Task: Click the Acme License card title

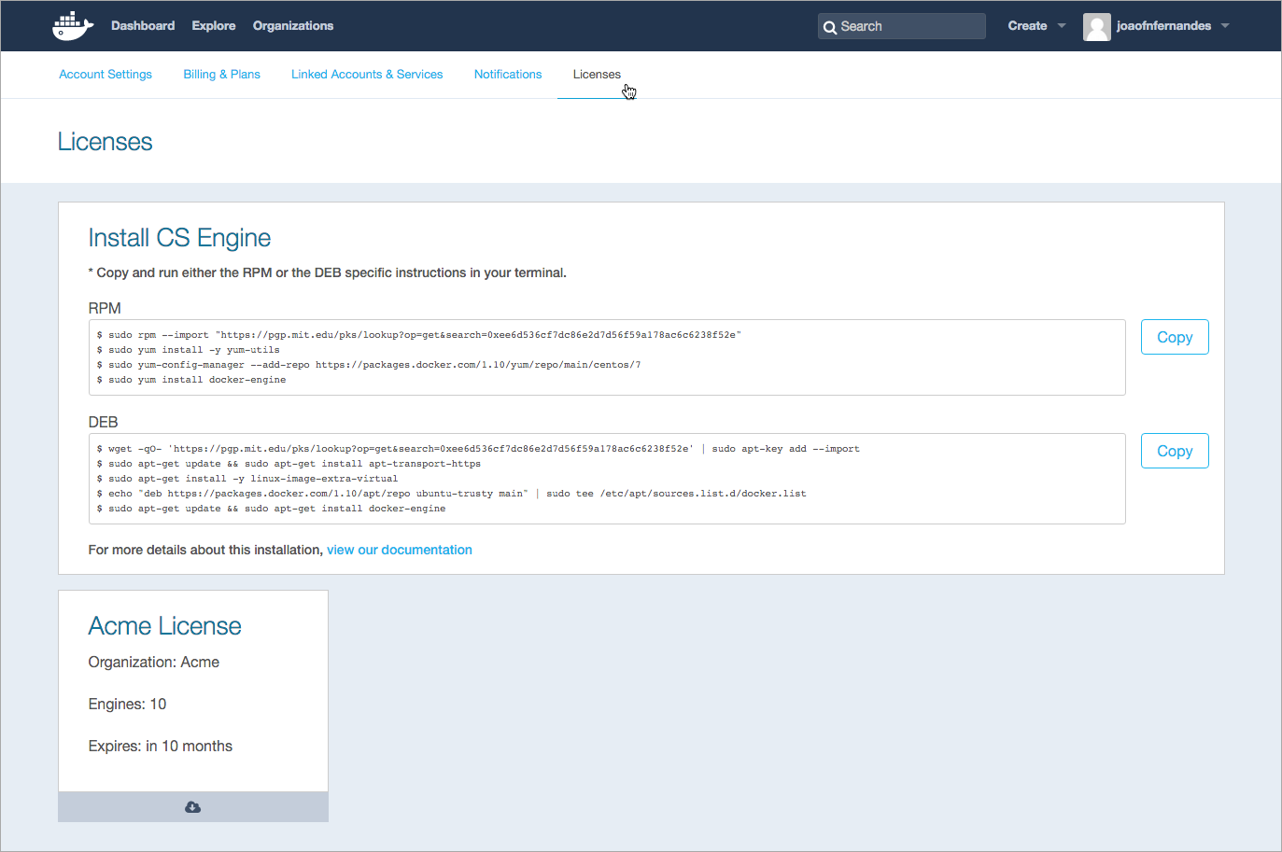Action: tap(165, 626)
